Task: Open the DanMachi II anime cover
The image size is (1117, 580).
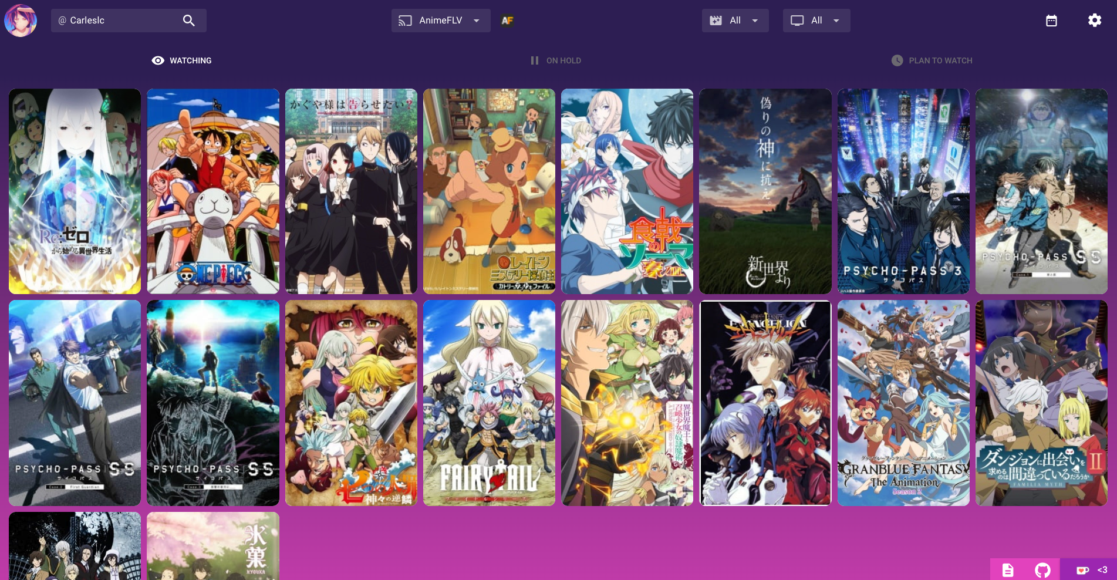Action: [x=1041, y=403]
